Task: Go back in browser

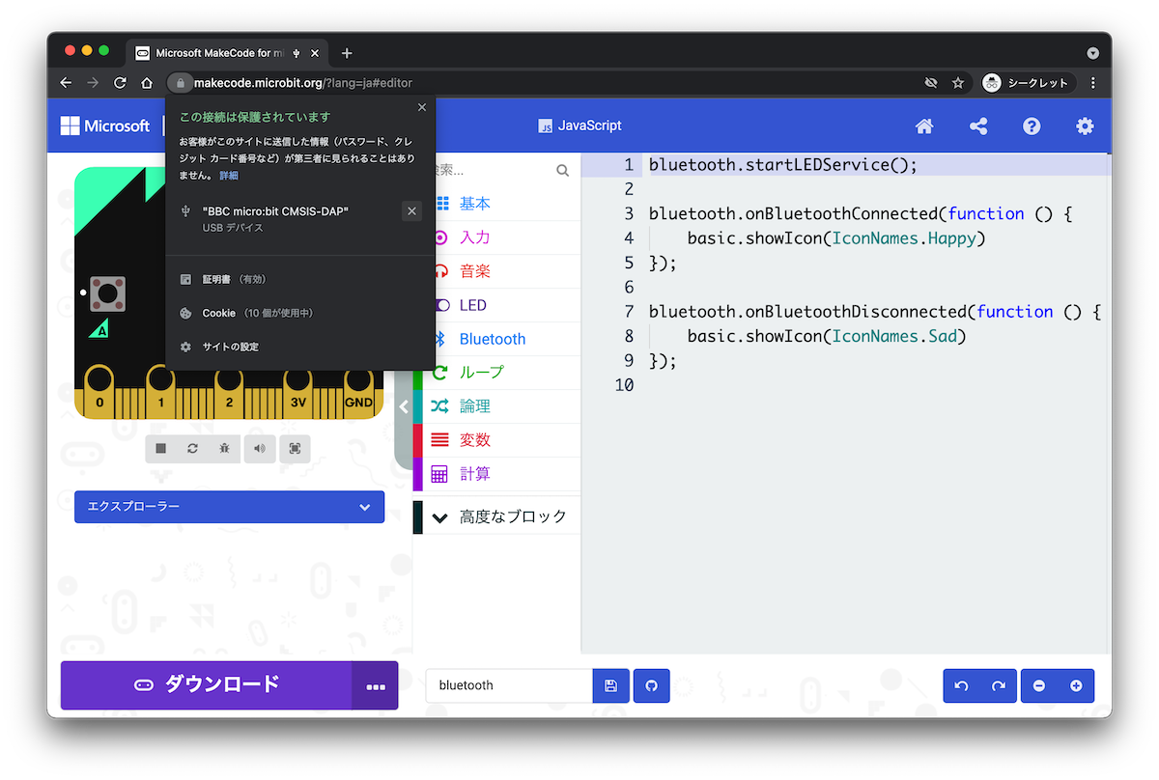Action: click(x=66, y=83)
